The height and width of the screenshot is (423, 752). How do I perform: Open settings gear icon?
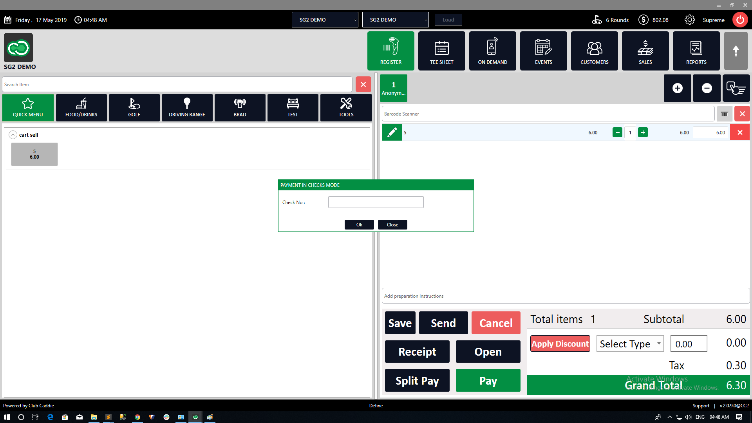[689, 20]
